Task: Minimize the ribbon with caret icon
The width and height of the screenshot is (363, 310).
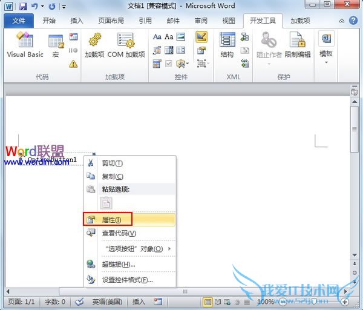Action: [342, 21]
